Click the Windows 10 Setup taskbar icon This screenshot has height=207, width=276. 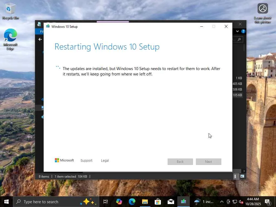(x=184, y=202)
